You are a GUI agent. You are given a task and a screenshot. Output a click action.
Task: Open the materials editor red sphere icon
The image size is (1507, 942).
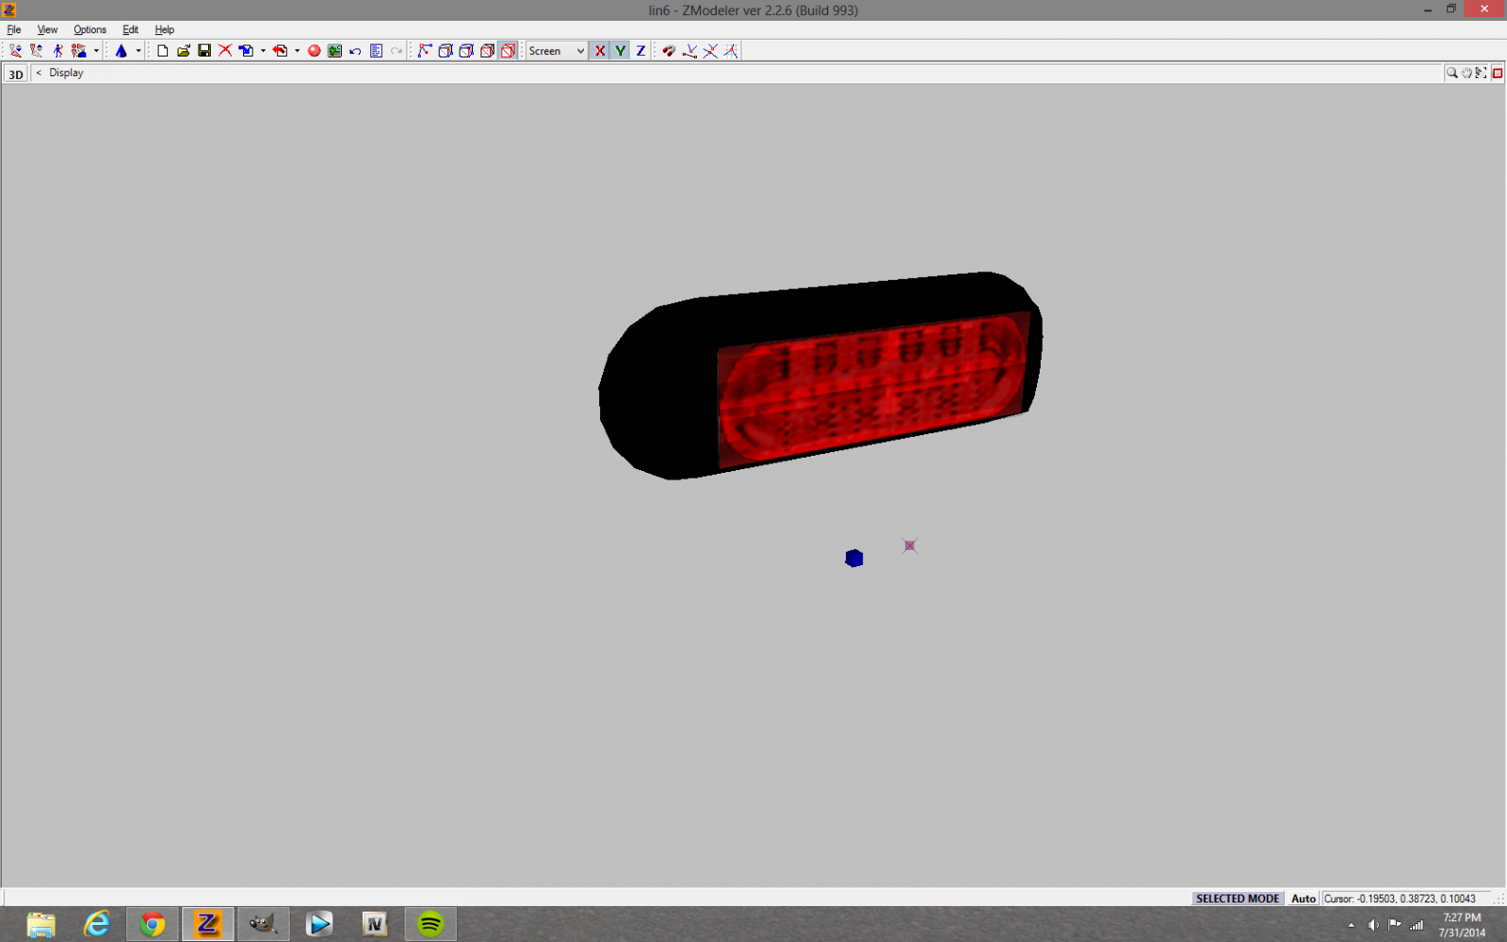click(x=315, y=51)
